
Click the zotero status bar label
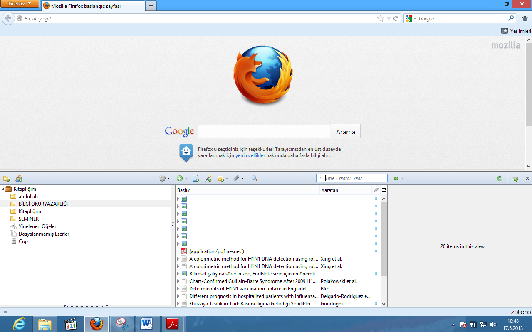tap(521, 312)
